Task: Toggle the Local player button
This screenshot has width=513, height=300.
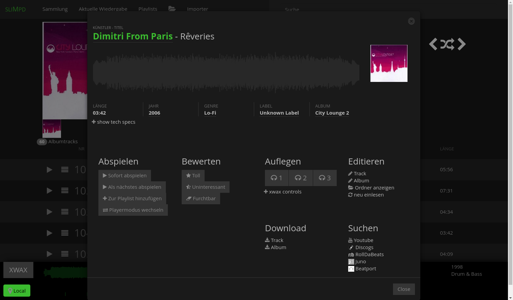Action: point(17,291)
